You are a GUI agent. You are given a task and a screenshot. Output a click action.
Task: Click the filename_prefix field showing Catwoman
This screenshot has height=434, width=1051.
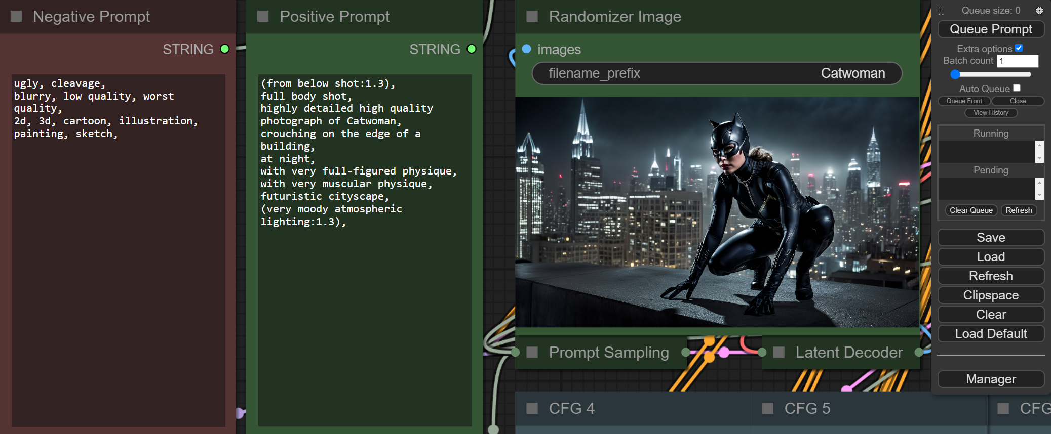tap(717, 73)
